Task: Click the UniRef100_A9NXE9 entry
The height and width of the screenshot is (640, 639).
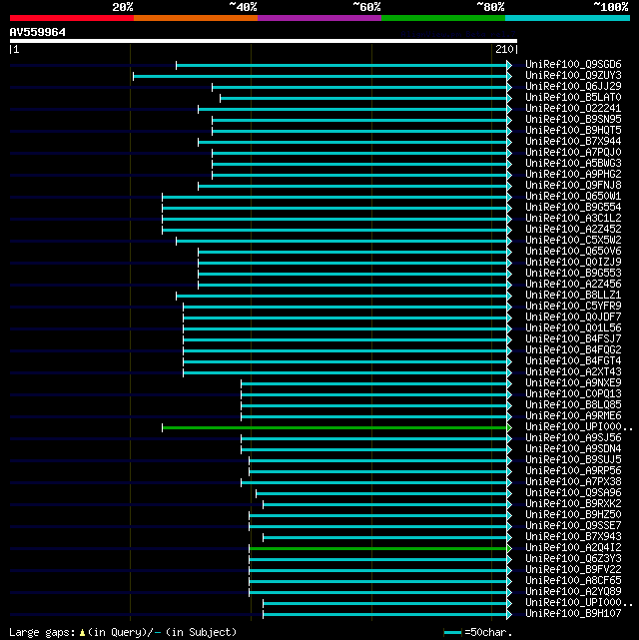Action: (573, 382)
